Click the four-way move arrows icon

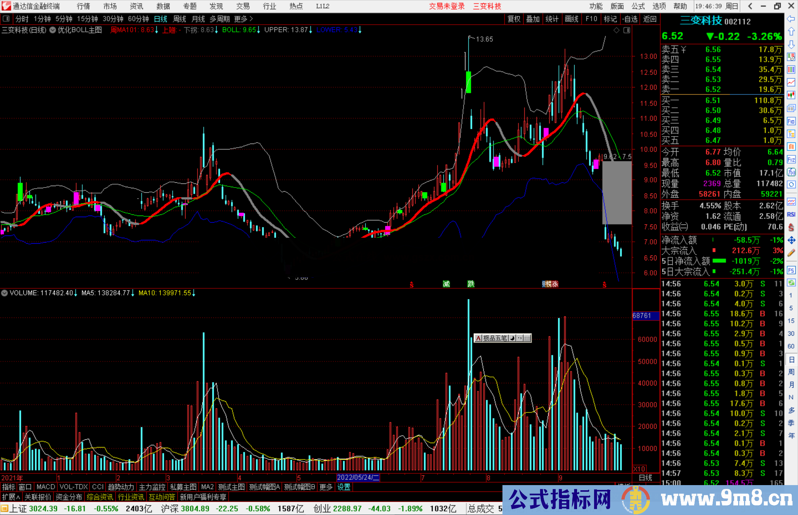pos(791,240)
